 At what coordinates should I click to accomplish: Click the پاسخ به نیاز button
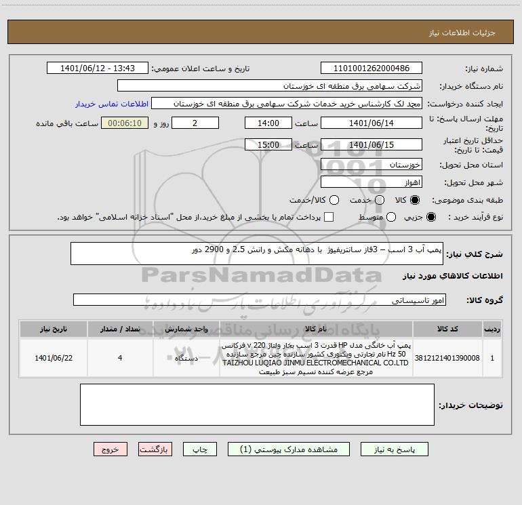click(394, 449)
